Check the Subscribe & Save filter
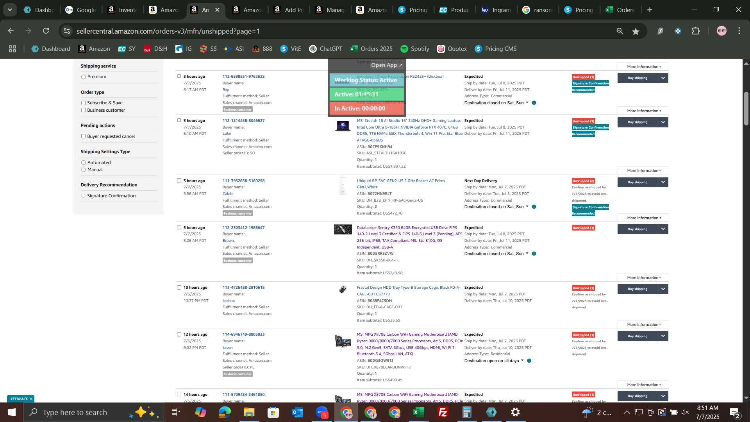 83,103
